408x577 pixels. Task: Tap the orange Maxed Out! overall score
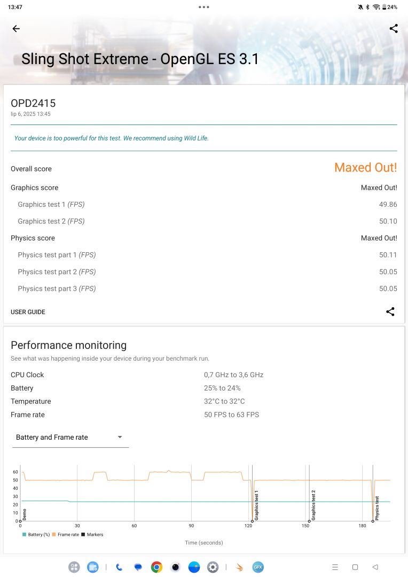(366, 167)
